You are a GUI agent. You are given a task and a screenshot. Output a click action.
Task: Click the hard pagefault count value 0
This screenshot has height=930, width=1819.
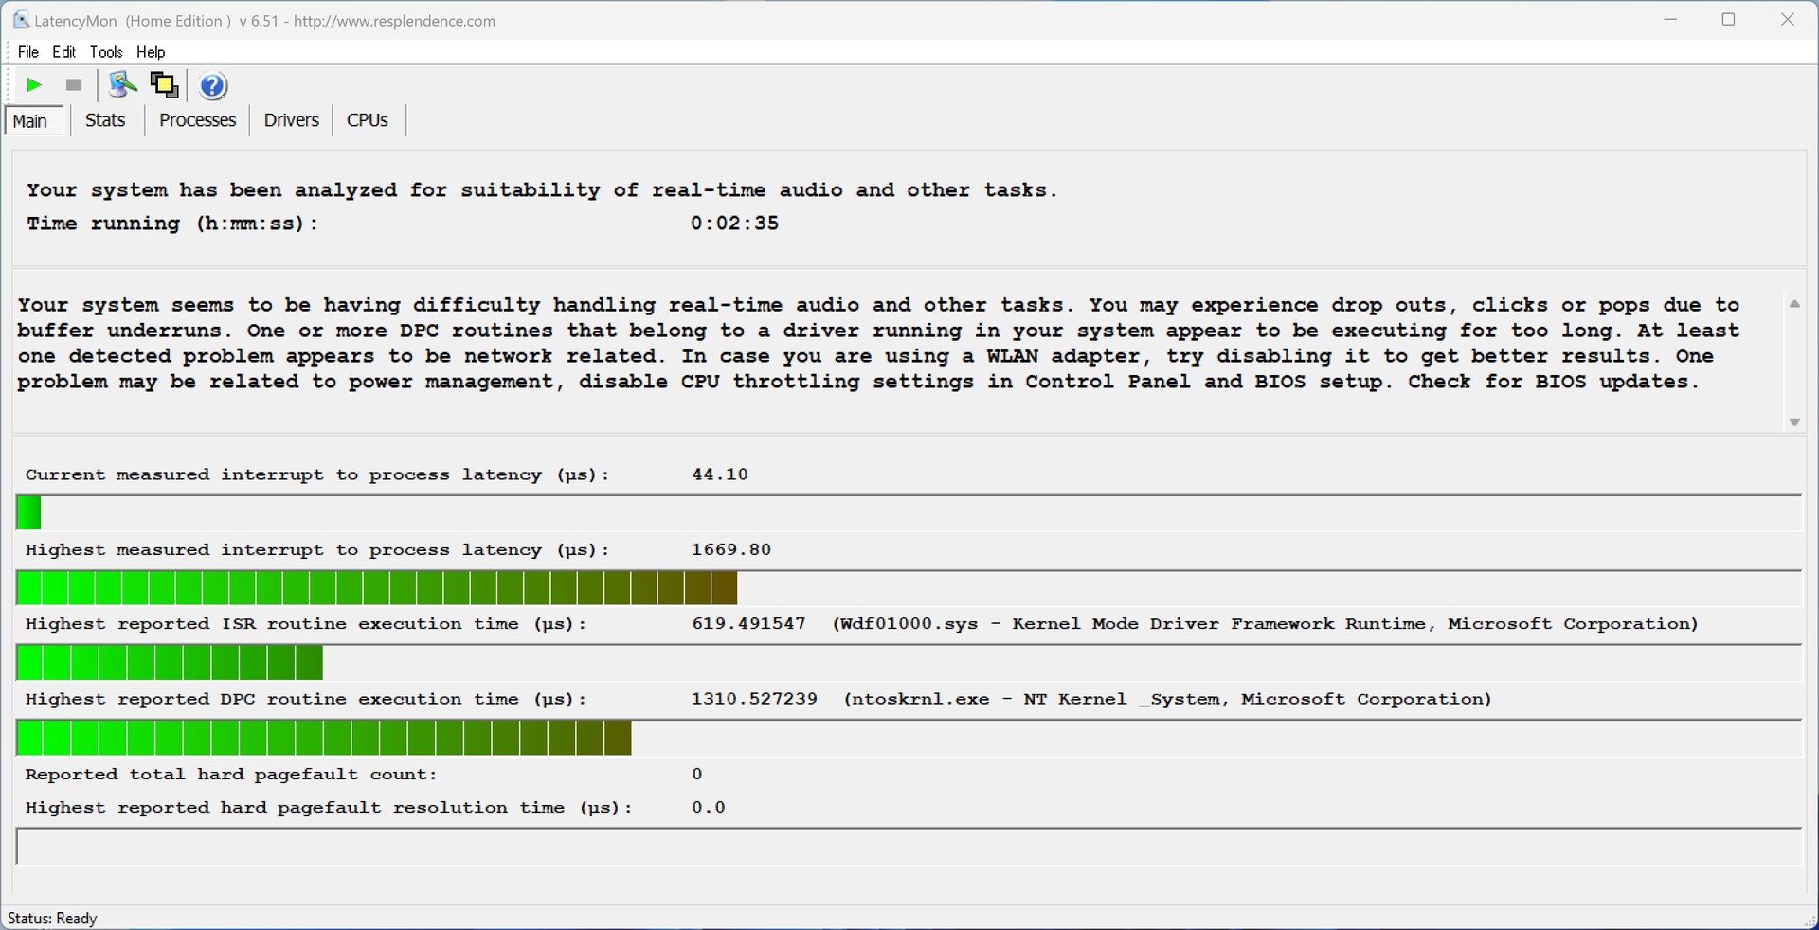(x=697, y=775)
